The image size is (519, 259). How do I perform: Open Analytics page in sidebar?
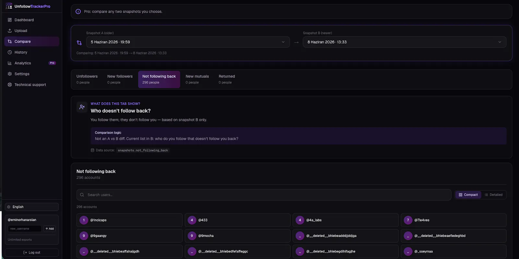point(32,63)
